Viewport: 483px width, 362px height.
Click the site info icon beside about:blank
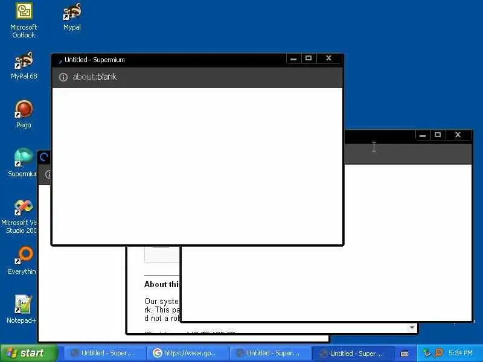pos(63,77)
